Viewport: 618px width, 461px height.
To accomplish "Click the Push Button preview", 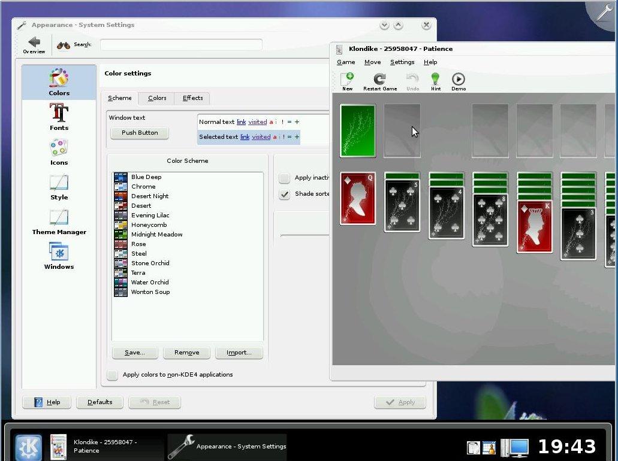I will pyautogui.click(x=140, y=133).
